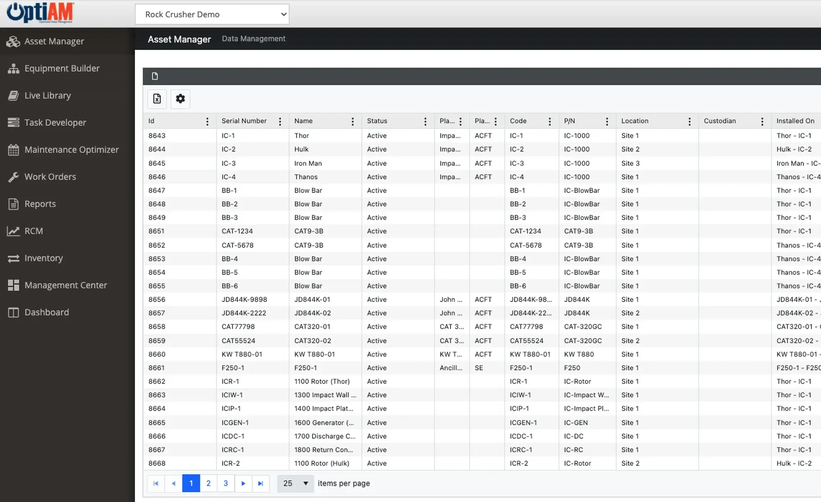The height and width of the screenshot is (502, 821).
Task: Open the items per page dropdown
Action: tap(296, 484)
